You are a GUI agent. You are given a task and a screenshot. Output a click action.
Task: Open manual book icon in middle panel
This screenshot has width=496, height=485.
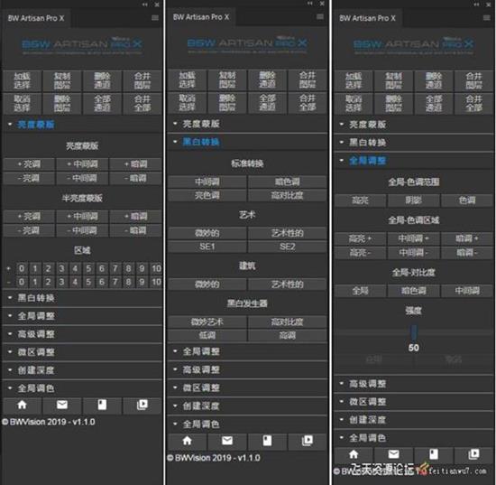267,441
